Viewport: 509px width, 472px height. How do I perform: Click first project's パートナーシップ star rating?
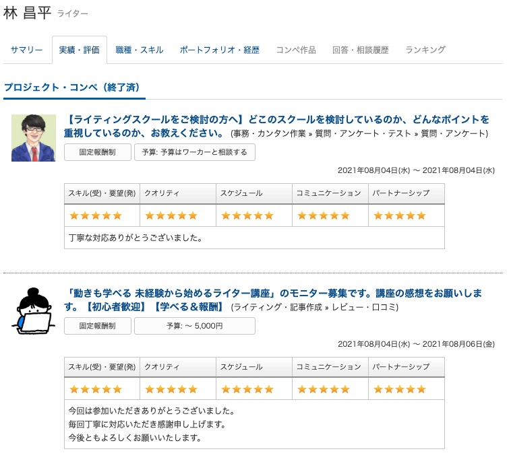pos(400,215)
